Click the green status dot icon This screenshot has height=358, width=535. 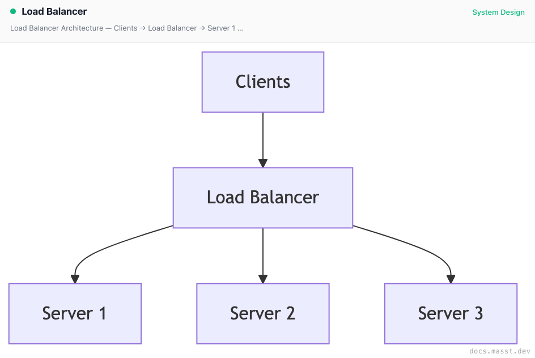(13, 11)
